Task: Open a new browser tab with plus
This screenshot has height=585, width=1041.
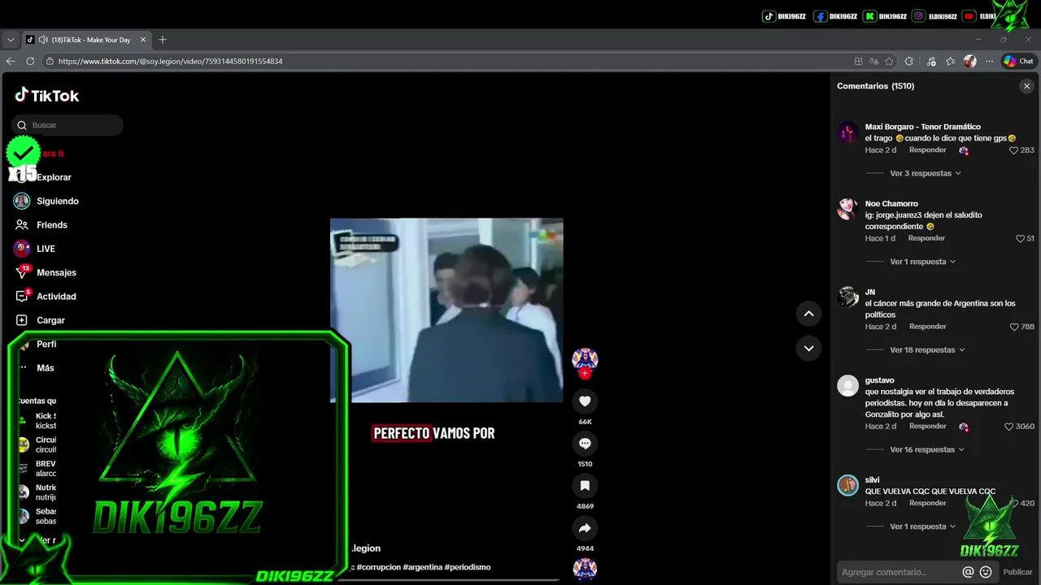Action: (x=163, y=39)
